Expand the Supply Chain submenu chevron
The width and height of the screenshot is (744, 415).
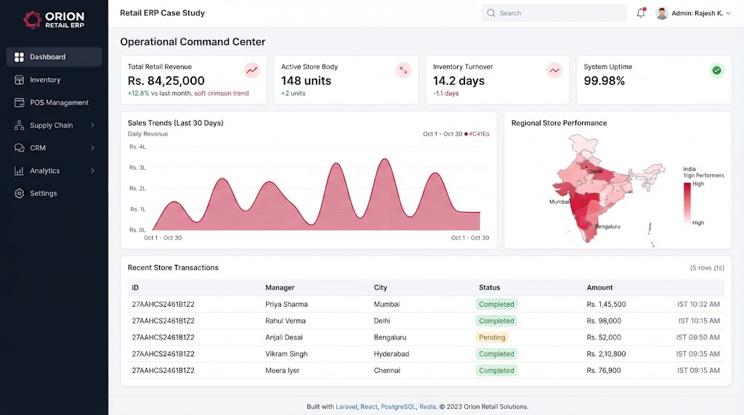pyautogui.click(x=92, y=125)
